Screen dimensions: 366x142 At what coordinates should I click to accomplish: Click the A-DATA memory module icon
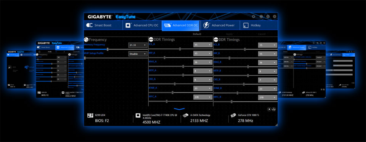click(x=186, y=115)
